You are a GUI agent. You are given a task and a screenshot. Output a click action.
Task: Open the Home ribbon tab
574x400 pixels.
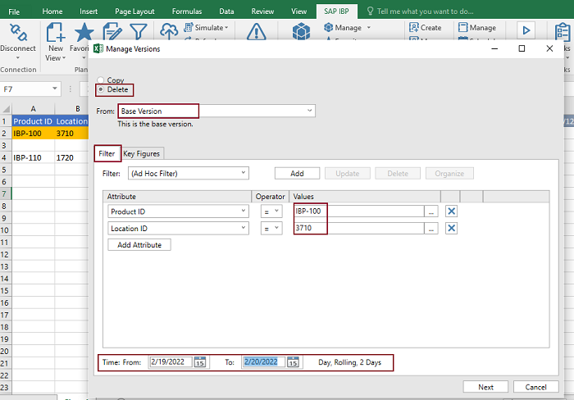(x=52, y=11)
